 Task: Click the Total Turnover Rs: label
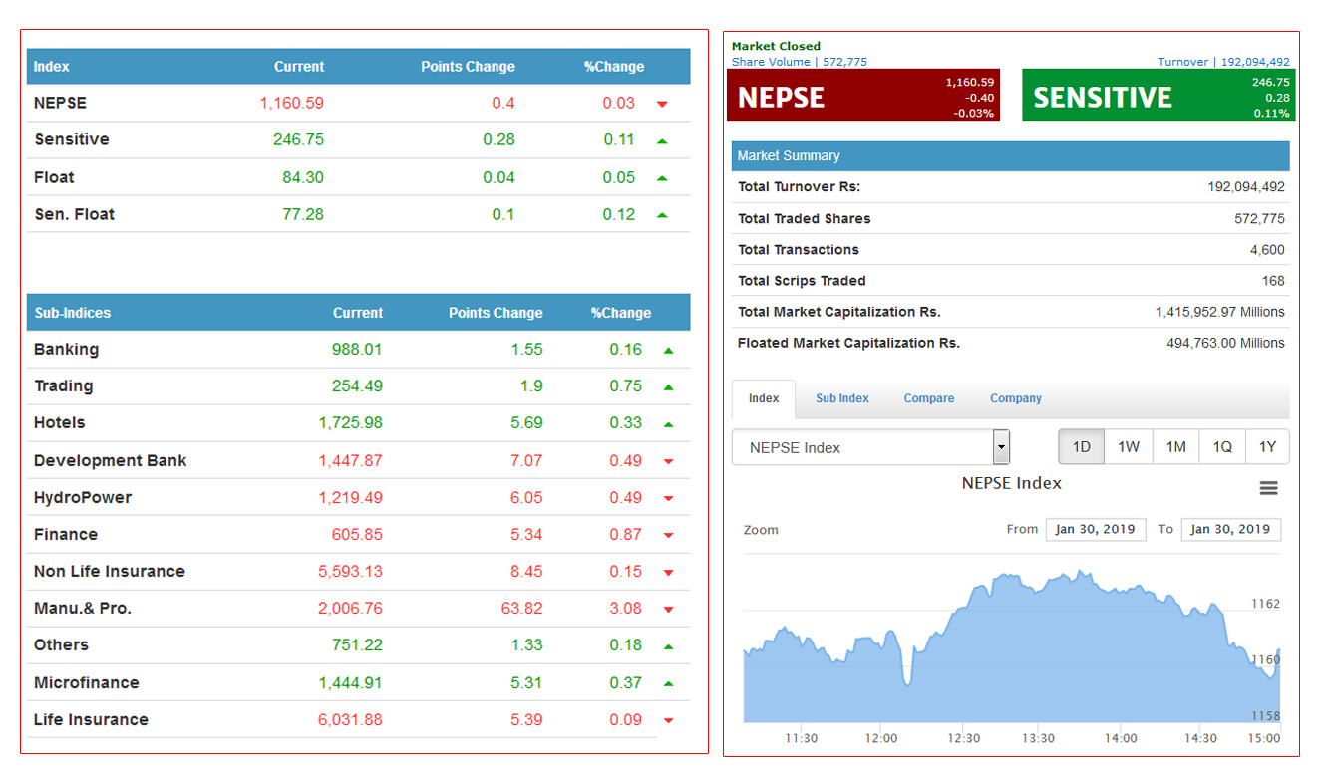[x=799, y=186]
